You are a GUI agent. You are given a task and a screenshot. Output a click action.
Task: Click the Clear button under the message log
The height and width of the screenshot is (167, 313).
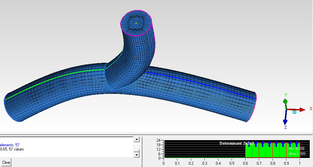pos(6,162)
